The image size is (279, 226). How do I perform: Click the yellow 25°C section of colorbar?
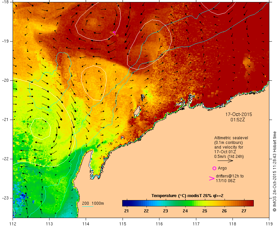(x=205, y=203)
